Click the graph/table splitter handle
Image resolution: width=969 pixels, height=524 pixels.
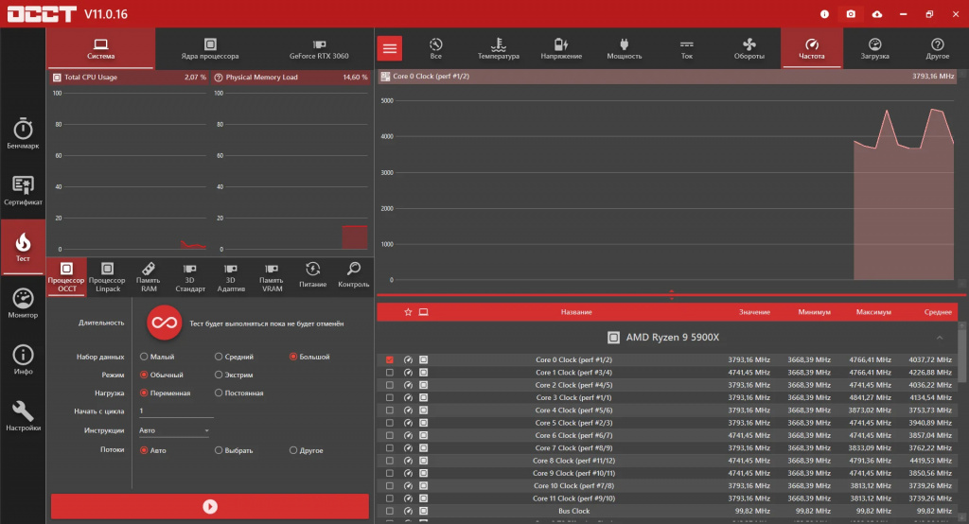click(671, 295)
